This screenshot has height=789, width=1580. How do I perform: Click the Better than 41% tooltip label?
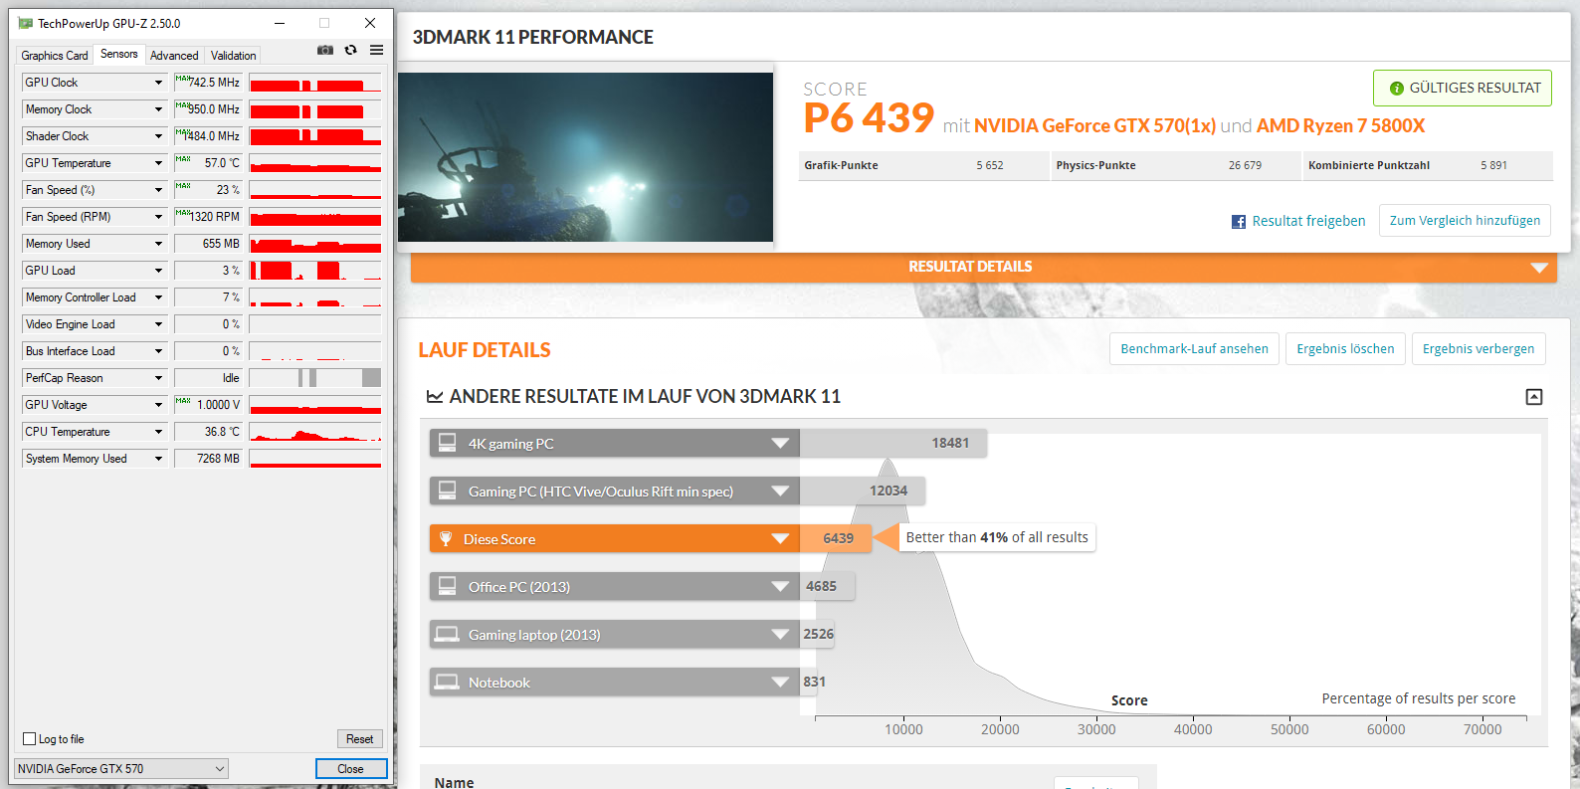coord(997,537)
